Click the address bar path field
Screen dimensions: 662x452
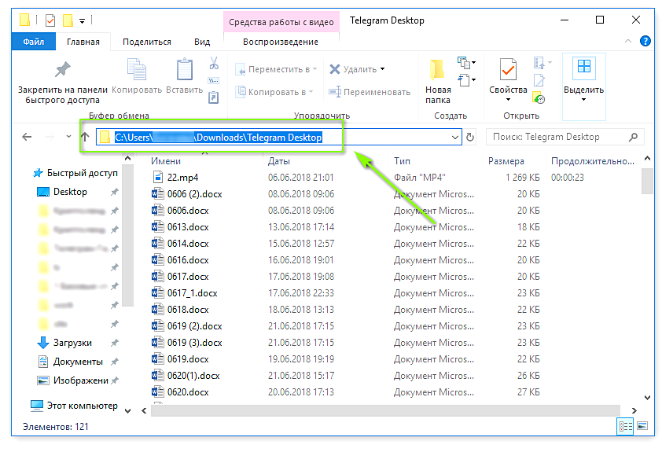coord(278,137)
